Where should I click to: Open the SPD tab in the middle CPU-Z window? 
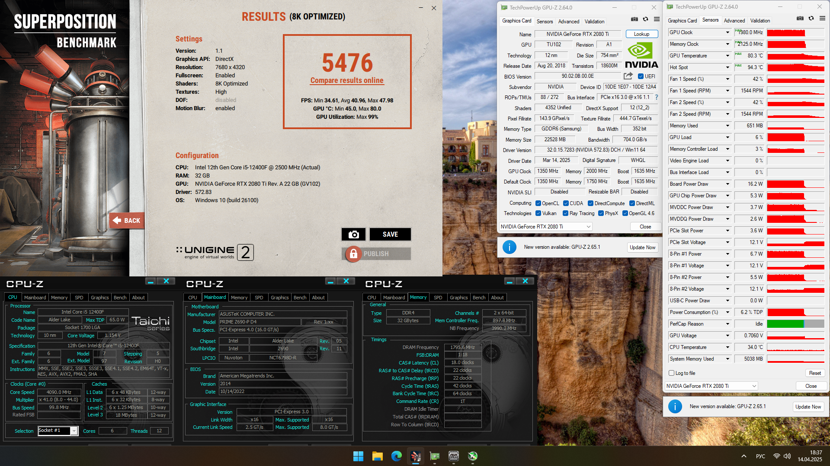point(259,298)
